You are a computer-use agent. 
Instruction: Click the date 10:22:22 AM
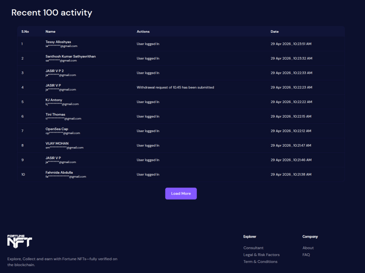[x=291, y=102]
